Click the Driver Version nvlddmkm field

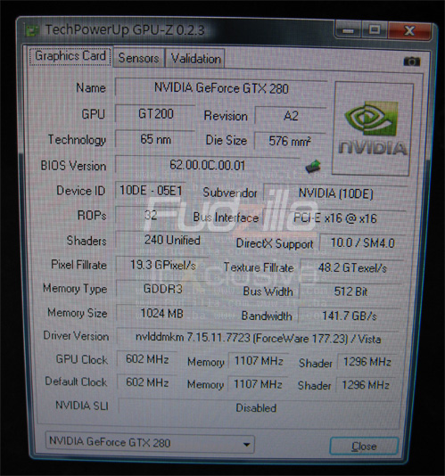coord(258,338)
